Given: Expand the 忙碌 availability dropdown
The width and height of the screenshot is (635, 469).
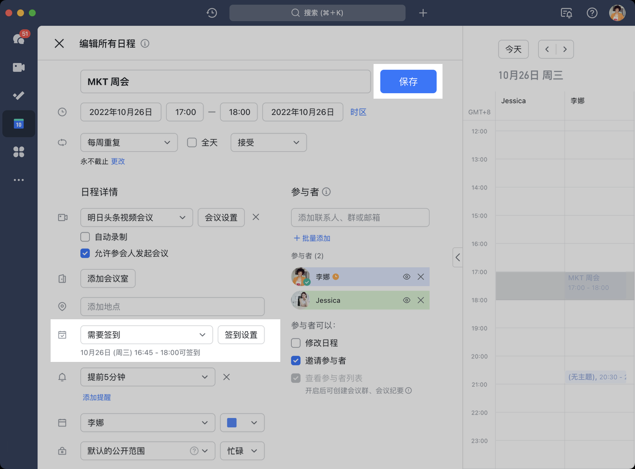Looking at the screenshot, I should 242,451.
